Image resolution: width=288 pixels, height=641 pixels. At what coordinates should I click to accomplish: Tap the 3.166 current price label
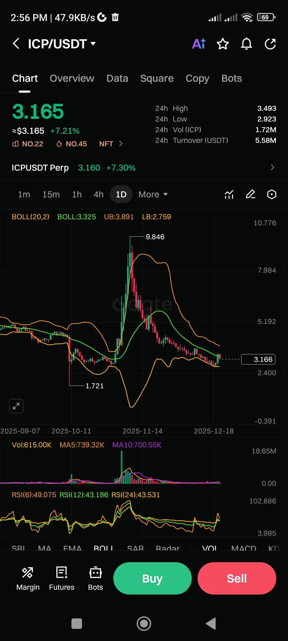258,359
